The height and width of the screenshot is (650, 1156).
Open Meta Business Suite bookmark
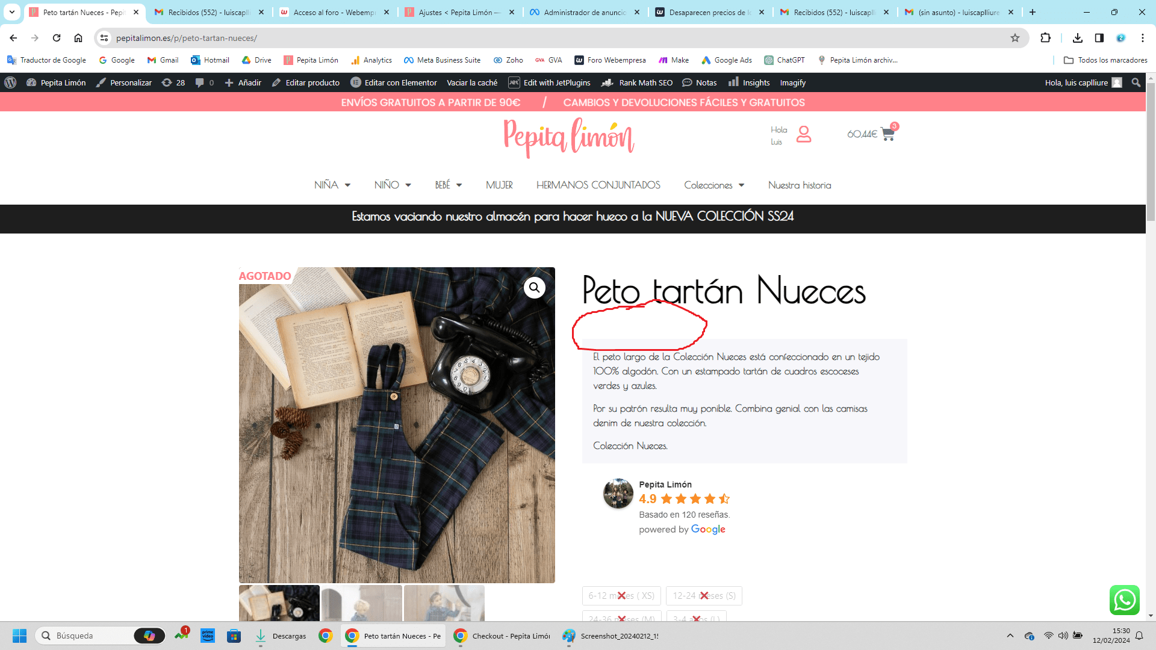[442, 60]
